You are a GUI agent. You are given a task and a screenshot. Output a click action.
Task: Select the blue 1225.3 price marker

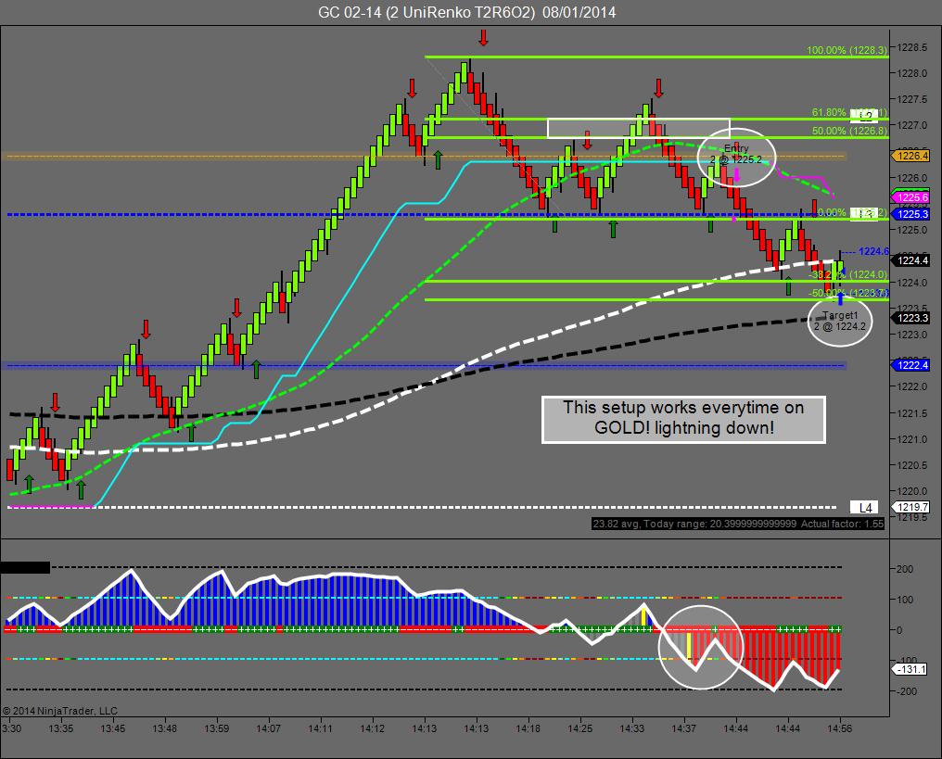[x=912, y=214]
